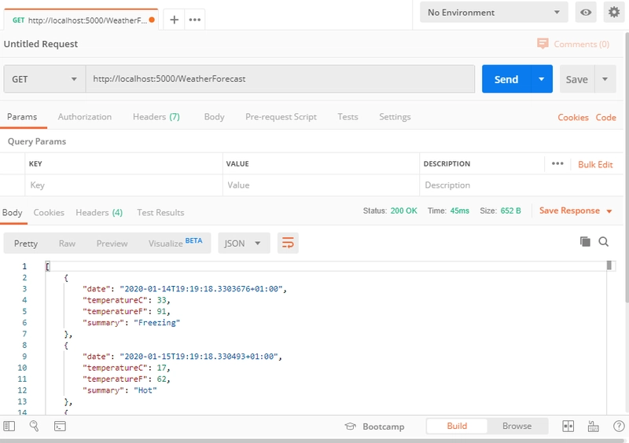Viewport: 629px width, 443px height.
Task: Expand Send button dropdown arrow
Action: 541,79
